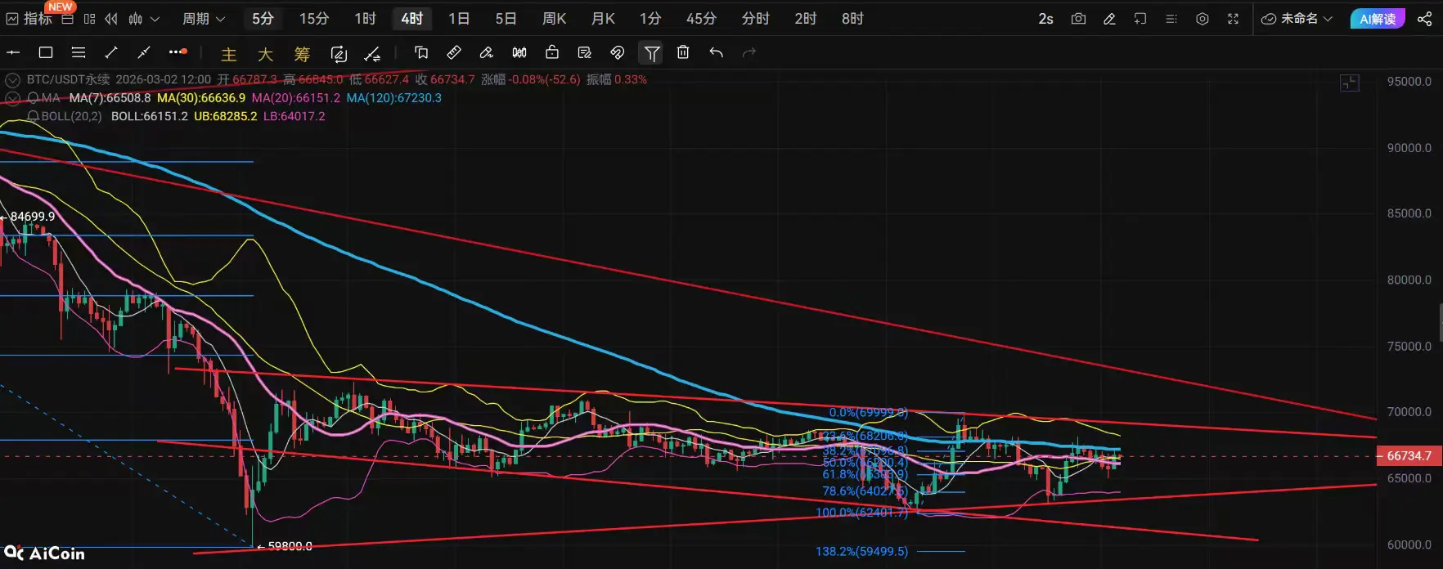Viewport: 1443px width, 569px height.
Task: Select the eraser tool
Action: point(487,52)
